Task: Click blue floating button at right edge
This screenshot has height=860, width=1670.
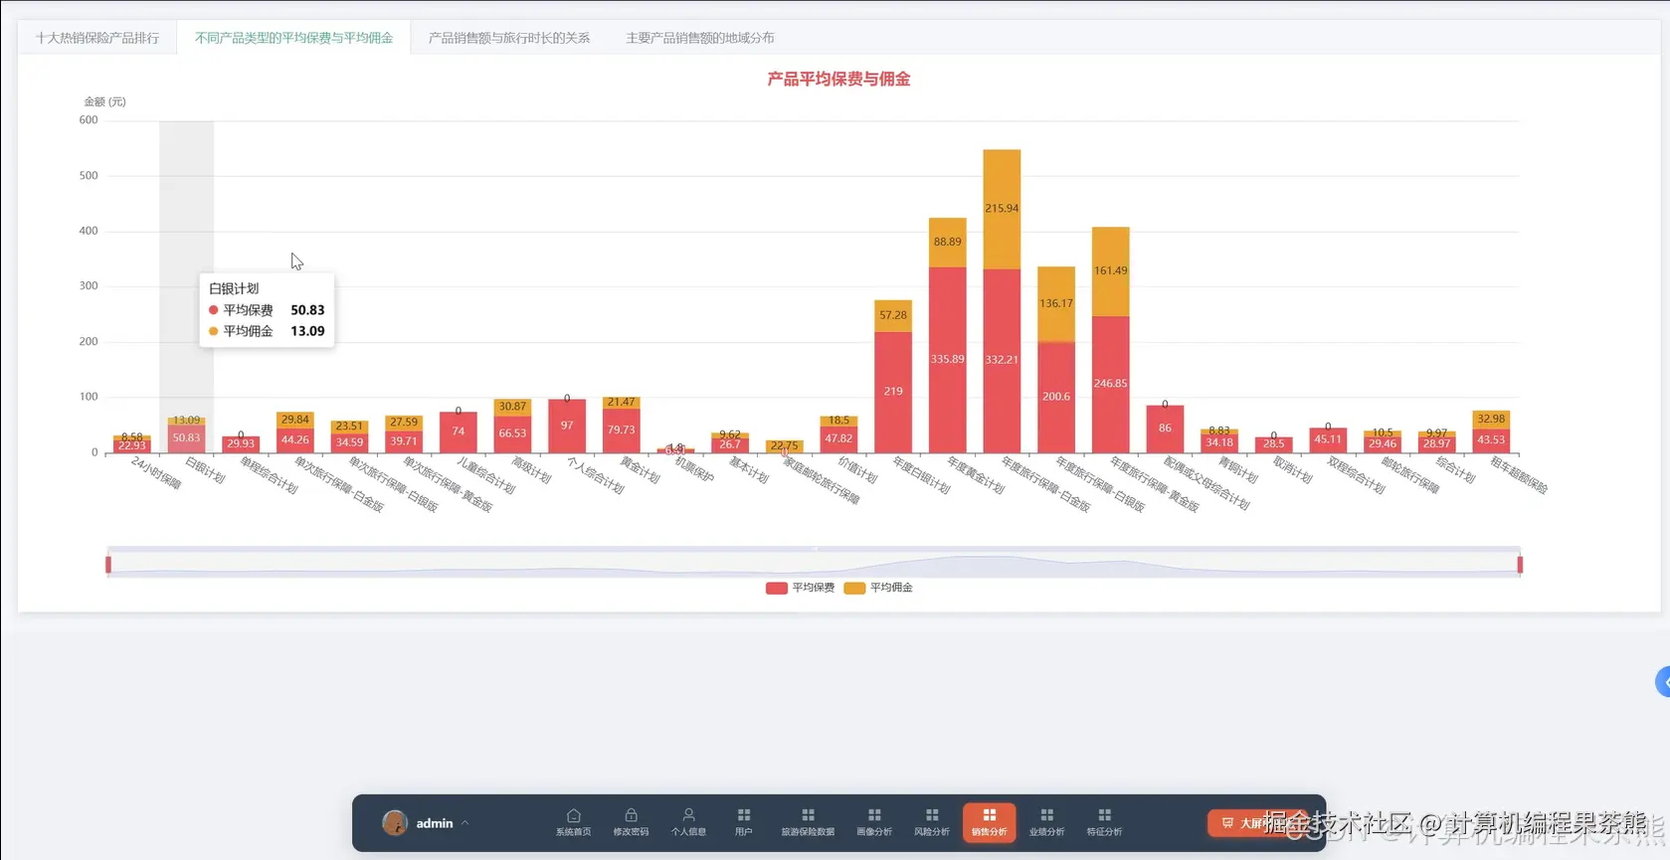Action: click(x=1662, y=682)
